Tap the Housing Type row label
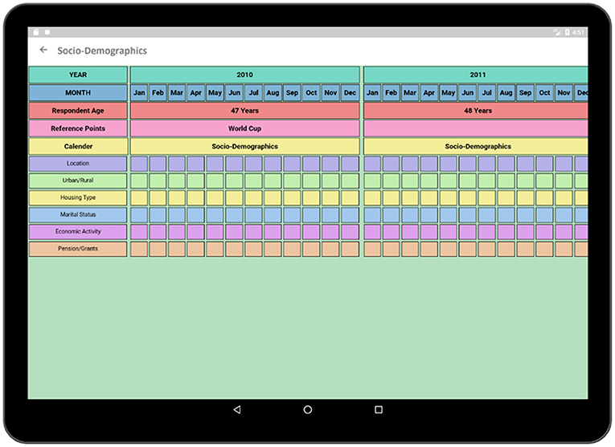The height and width of the screenshot is (447, 615). 78,197
